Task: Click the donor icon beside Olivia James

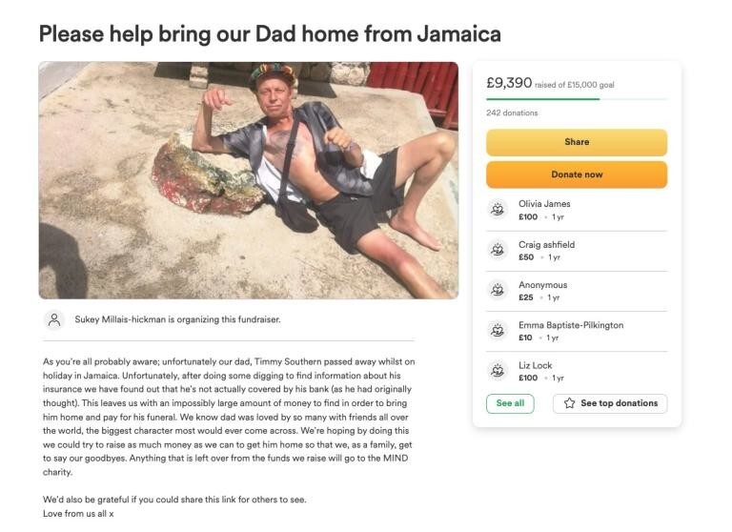Action: pos(498,210)
